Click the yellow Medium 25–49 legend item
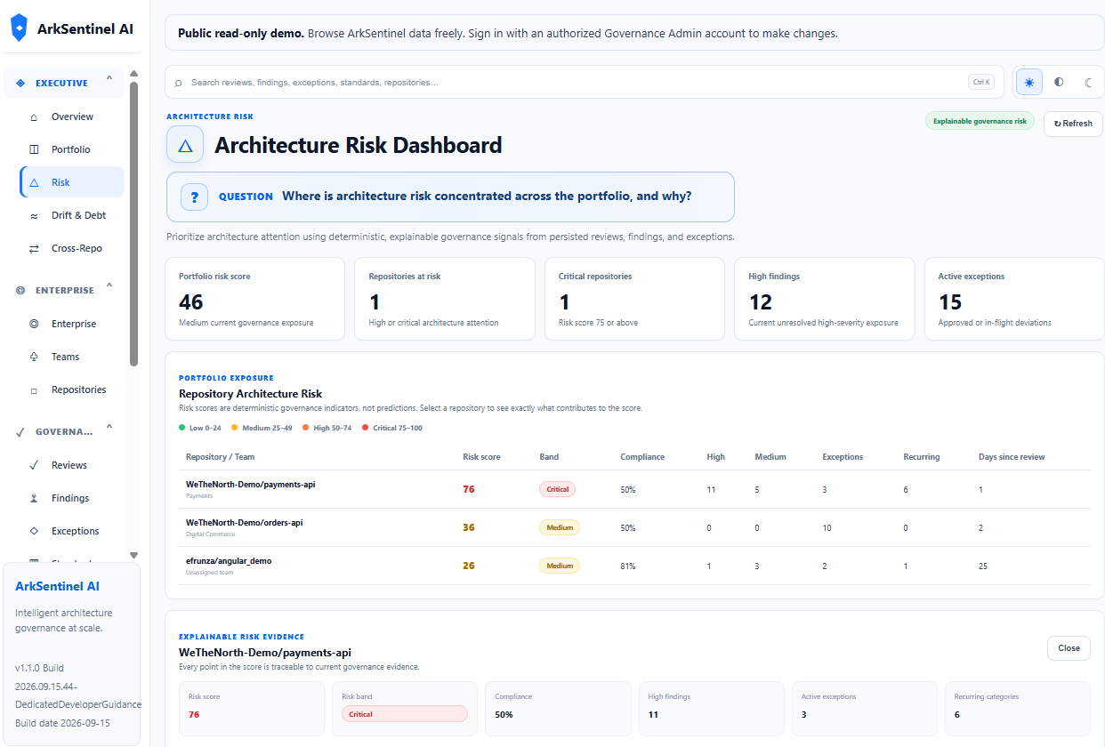 pos(260,428)
